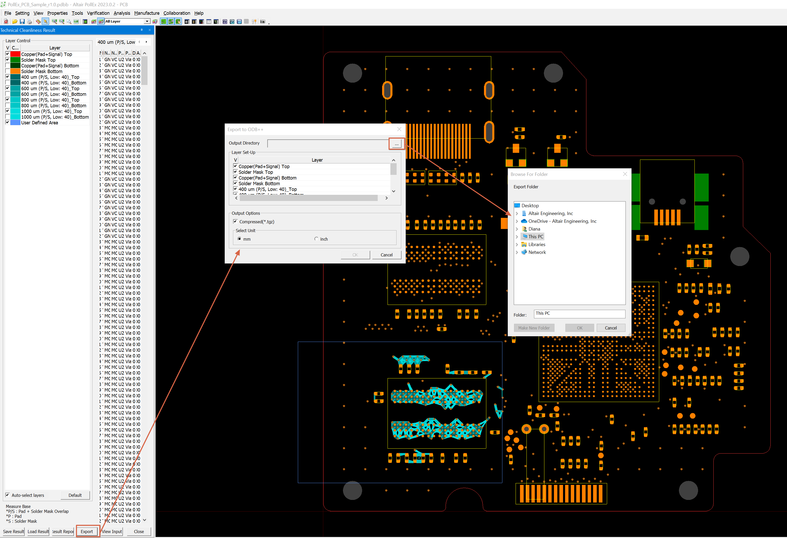Viewport: 787px width, 538px height.
Task: Uncheck Compressed(*.tgz) output option
Action: pyautogui.click(x=235, y=222)
